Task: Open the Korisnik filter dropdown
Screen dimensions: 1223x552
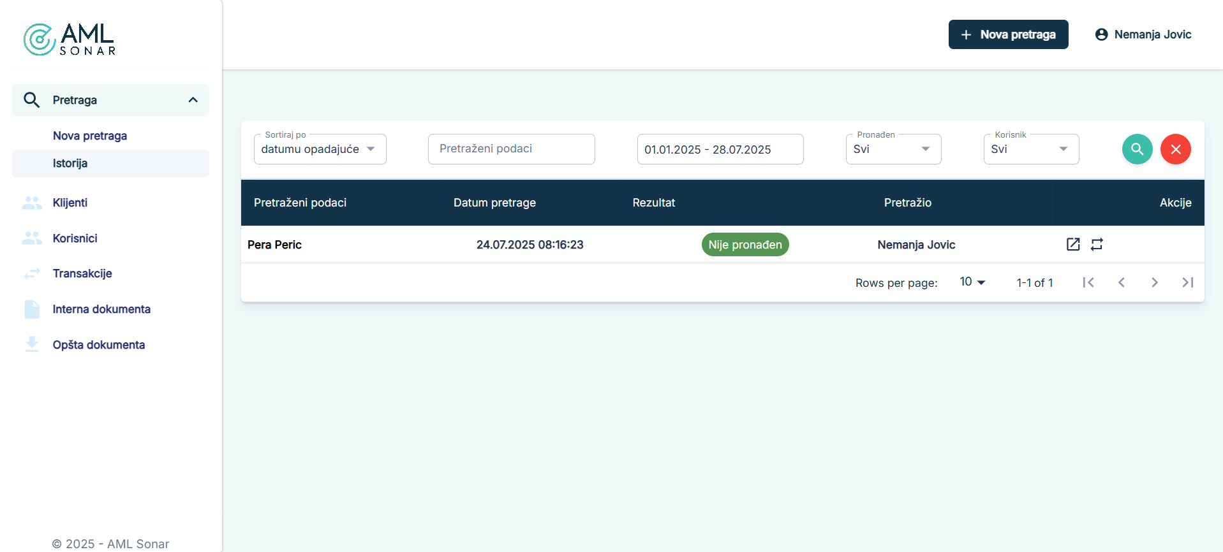Action: (1030, 149)
